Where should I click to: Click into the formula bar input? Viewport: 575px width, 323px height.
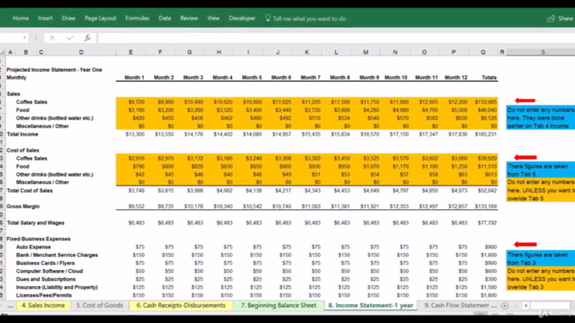pyautogui.click(x=336, y=38)
